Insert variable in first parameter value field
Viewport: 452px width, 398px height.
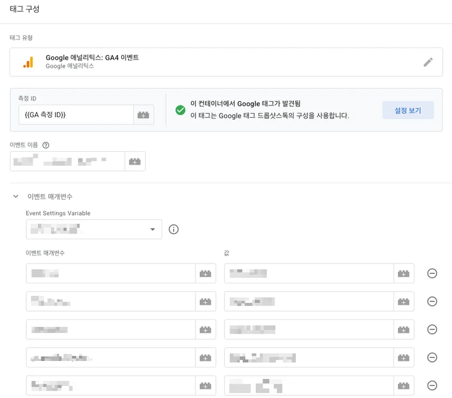click(x=403, y=273)
